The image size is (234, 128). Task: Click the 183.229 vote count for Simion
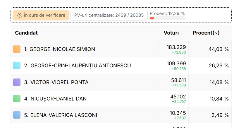point(176,47)
